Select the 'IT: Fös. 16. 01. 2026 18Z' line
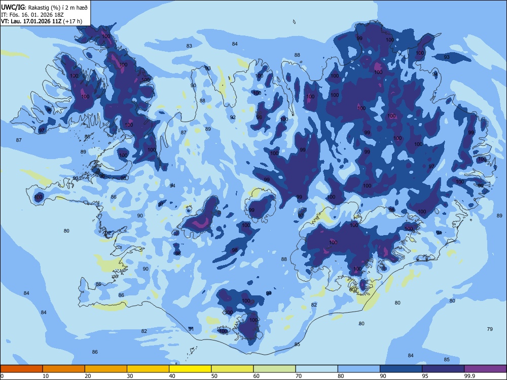The height and width of the screenshot is (380, 507). click(x=32, y=15)
